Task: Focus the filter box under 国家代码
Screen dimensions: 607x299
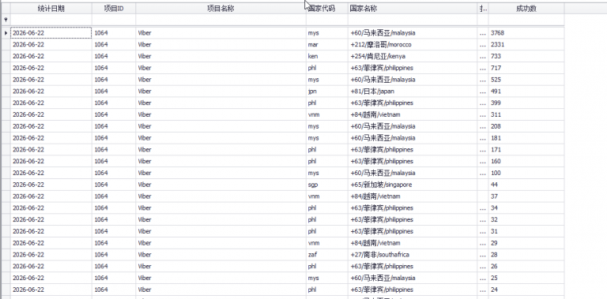Action: click(326, 19)
